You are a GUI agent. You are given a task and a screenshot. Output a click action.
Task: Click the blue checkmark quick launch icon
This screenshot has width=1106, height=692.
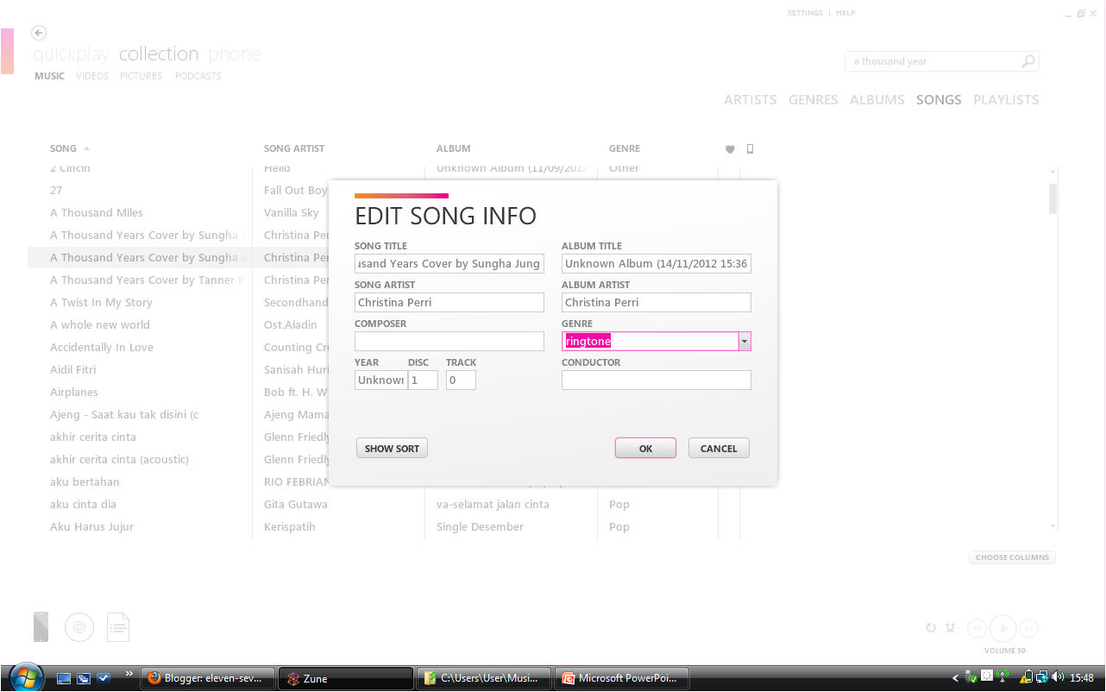pyautogui.click(x=104, y=678)
